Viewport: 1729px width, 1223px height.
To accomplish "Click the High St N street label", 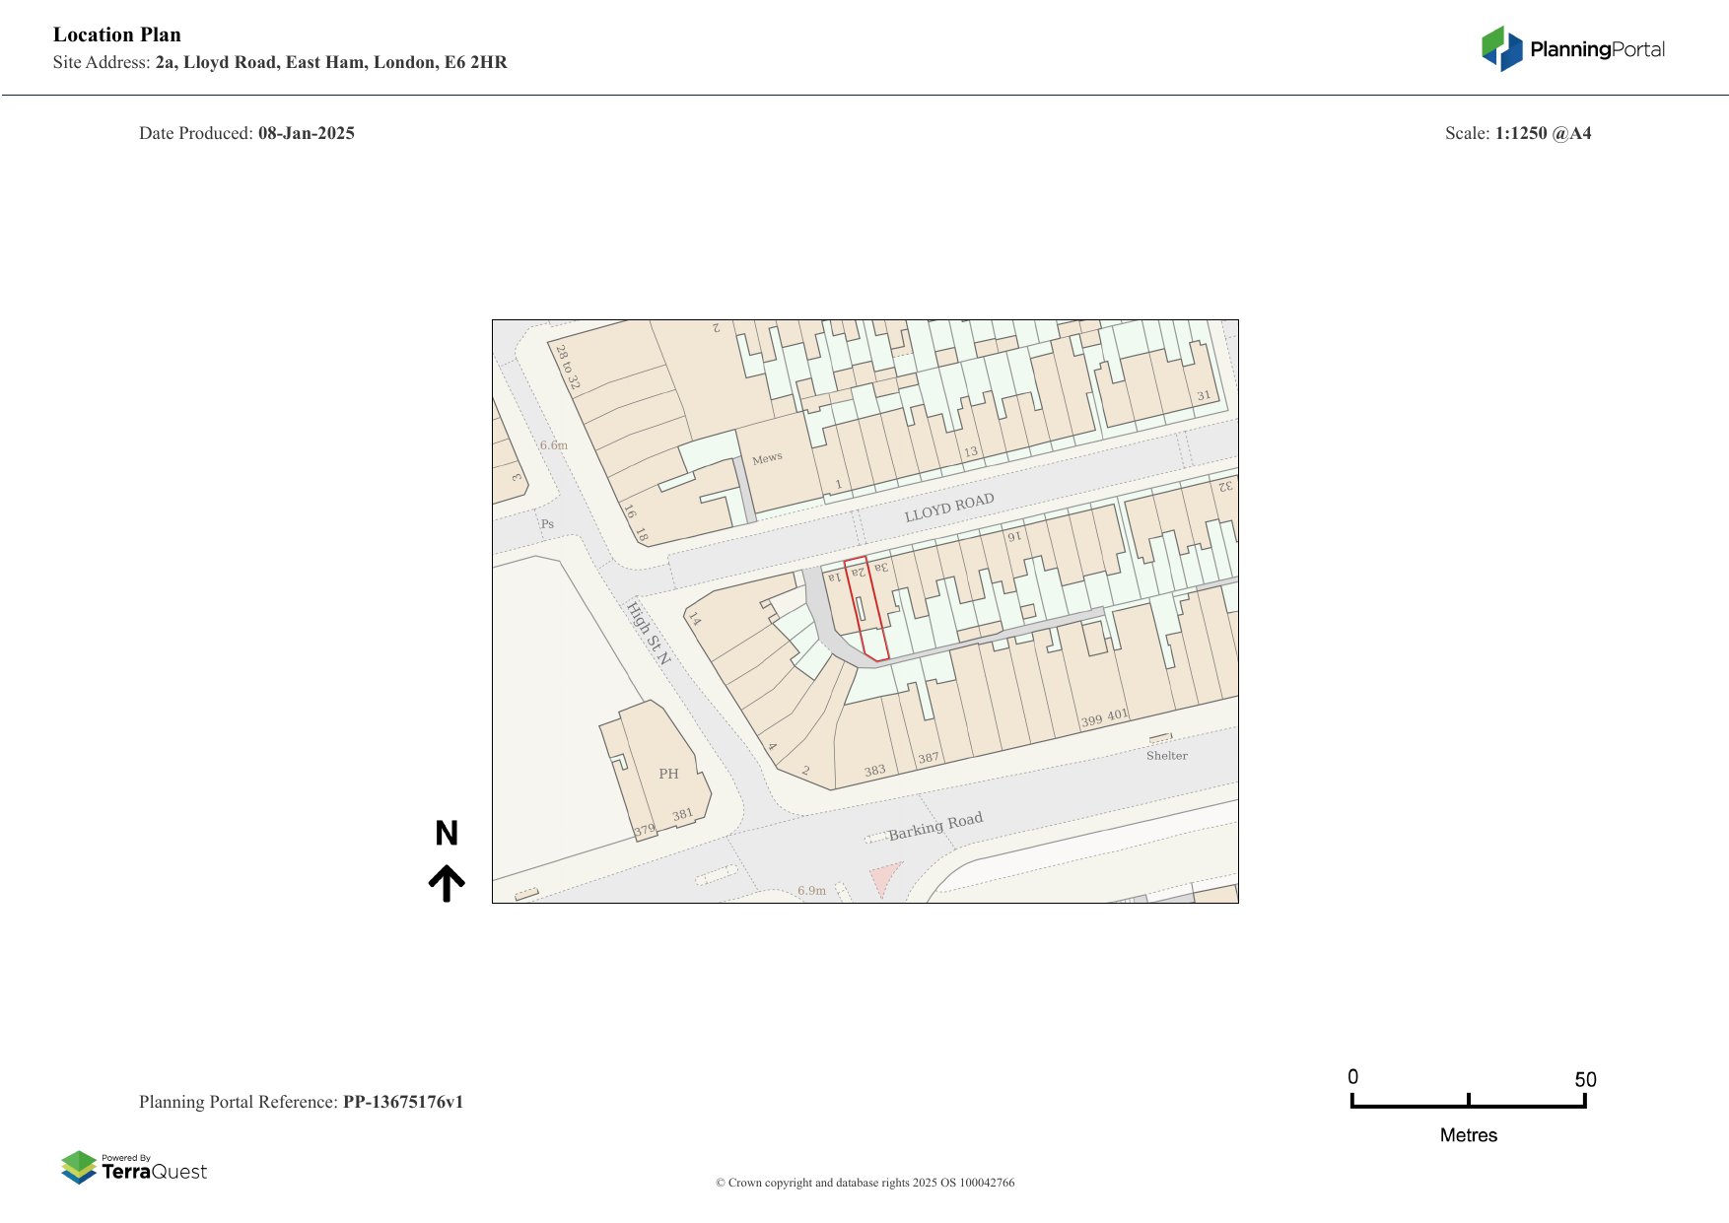I will click(x=649, y=633).
